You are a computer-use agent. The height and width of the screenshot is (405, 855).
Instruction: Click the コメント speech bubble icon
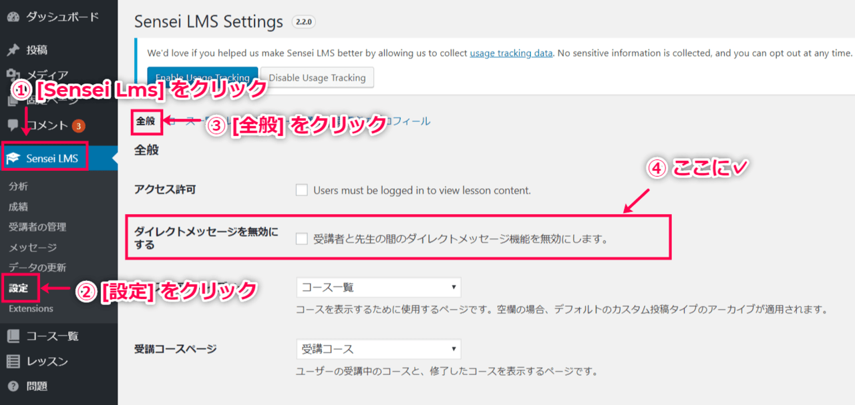coord(13,125)
